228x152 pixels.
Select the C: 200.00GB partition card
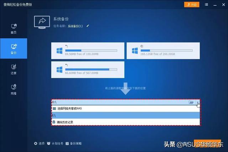[x=163, y=51]
